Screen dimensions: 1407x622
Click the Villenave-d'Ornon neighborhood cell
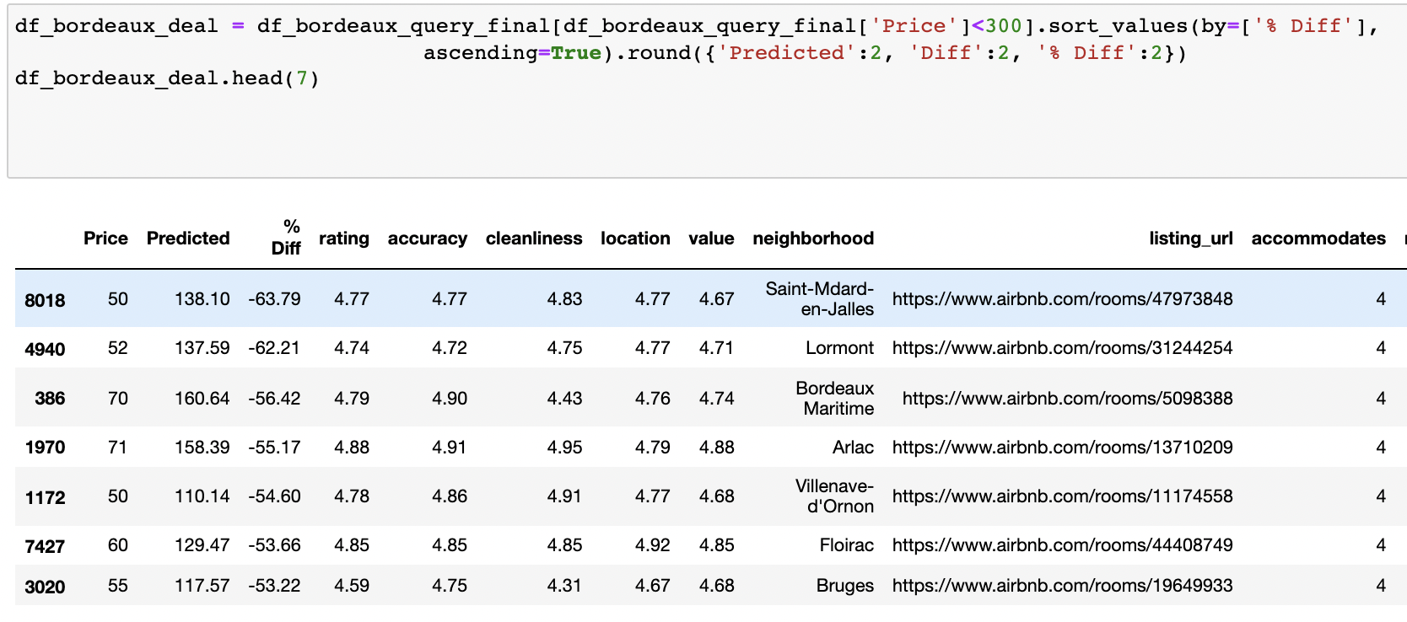point(834,496)
